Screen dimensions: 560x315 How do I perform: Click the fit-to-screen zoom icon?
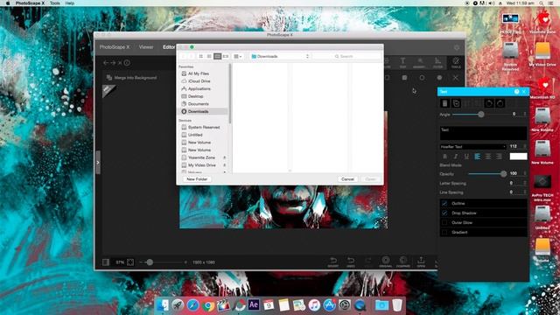(130, 262)
